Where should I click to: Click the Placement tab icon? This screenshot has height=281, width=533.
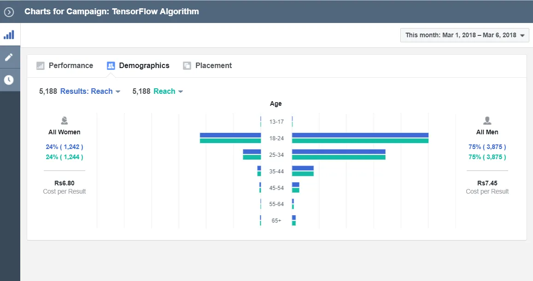pos(187,65)
